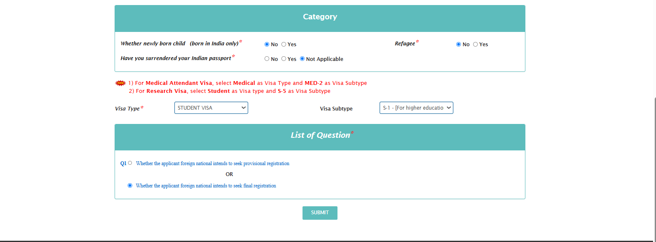Click the SUBMIT button
Screen dimensions: 656x242
320,213
